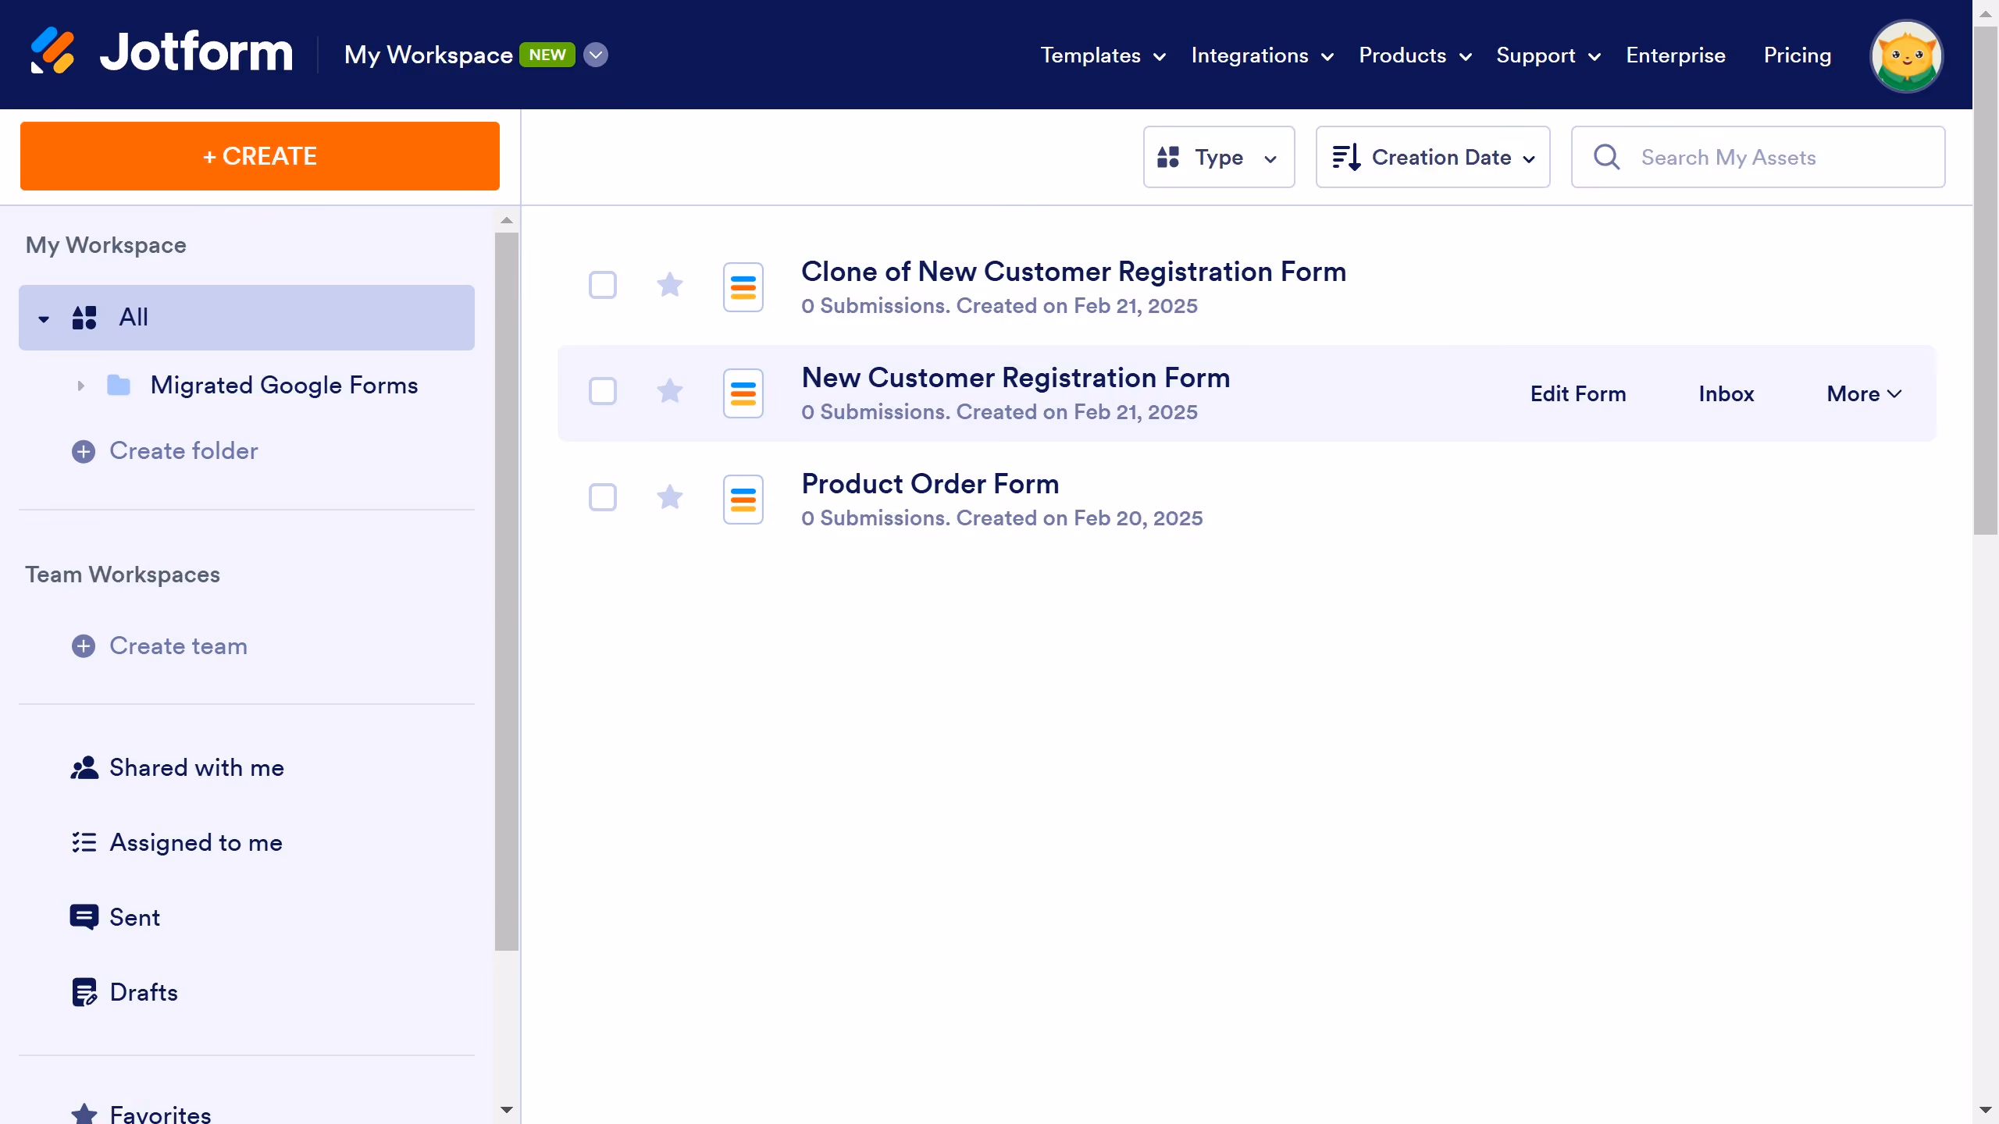1999x1124 pixels.
Task: Open Inbox for New Customer Registration Form
Action: pyautogui.click(x=1726, y=393)
